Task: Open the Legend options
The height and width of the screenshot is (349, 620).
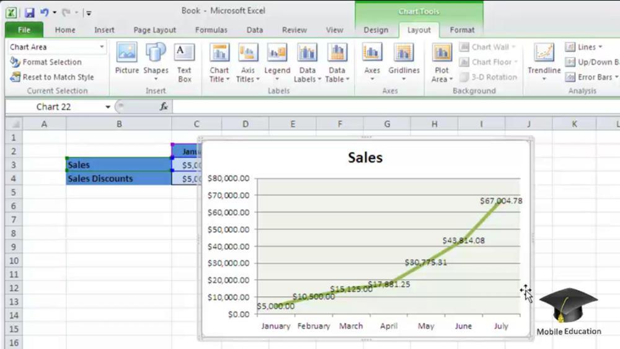Action: 277,63
